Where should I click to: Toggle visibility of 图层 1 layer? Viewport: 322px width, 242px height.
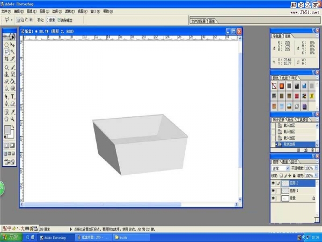[273, 190]
